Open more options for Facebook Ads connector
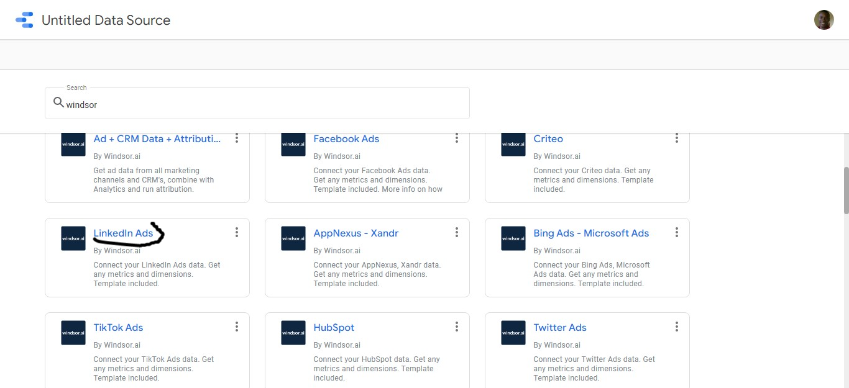The image size is (849, 388). (457, 138)
